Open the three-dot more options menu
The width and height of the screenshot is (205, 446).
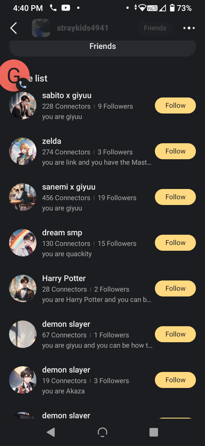pos(189,28)
